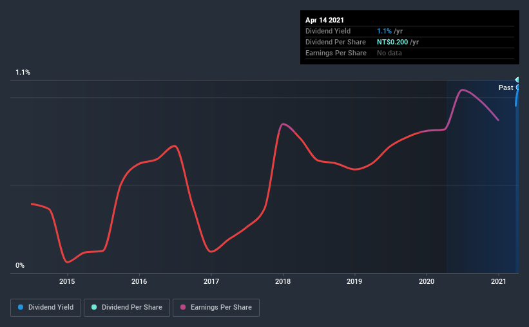Click the Past label on the chart

coord(506,88)
